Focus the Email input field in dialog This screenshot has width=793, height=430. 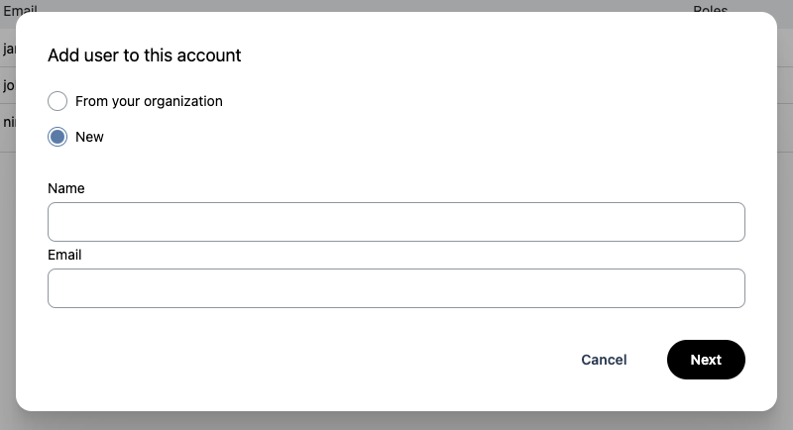pos(396,288)
